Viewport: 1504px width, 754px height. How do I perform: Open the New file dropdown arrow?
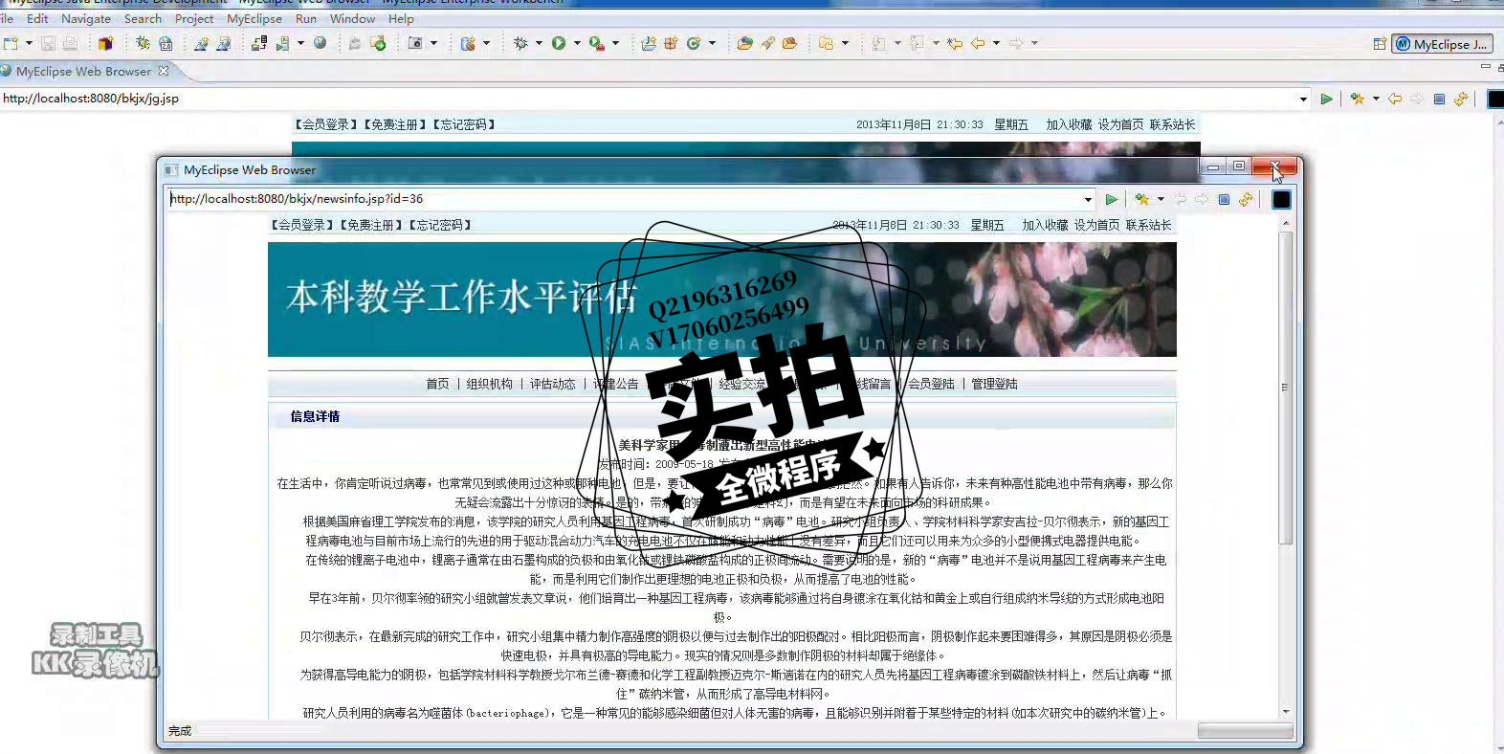pyautogui.click(x=29, y=43)
